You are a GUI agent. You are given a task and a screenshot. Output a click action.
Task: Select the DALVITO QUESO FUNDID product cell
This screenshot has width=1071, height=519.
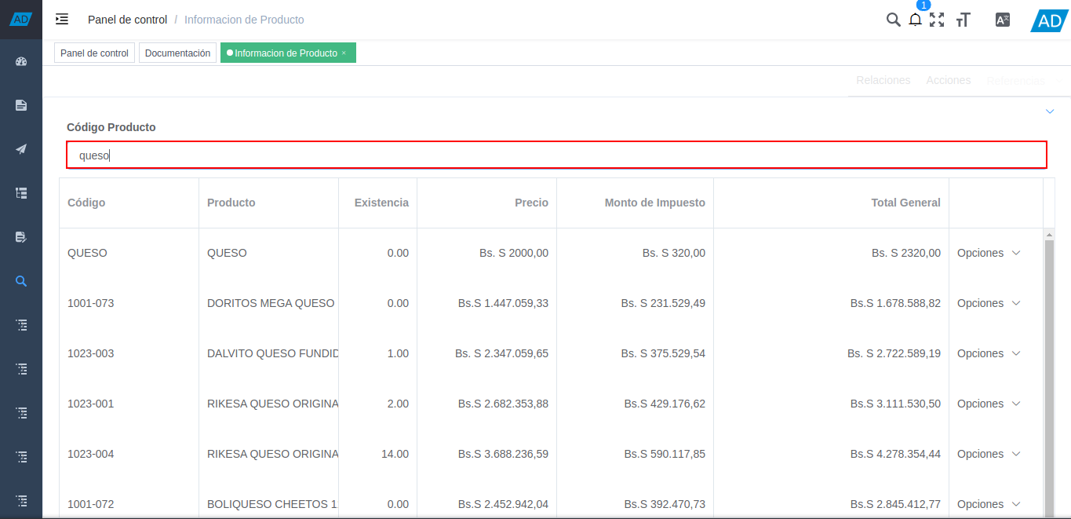coord(268,353)
